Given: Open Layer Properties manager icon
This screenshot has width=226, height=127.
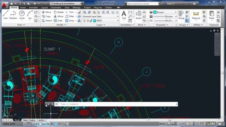Looking at the screenshot, I should point(84,12).
